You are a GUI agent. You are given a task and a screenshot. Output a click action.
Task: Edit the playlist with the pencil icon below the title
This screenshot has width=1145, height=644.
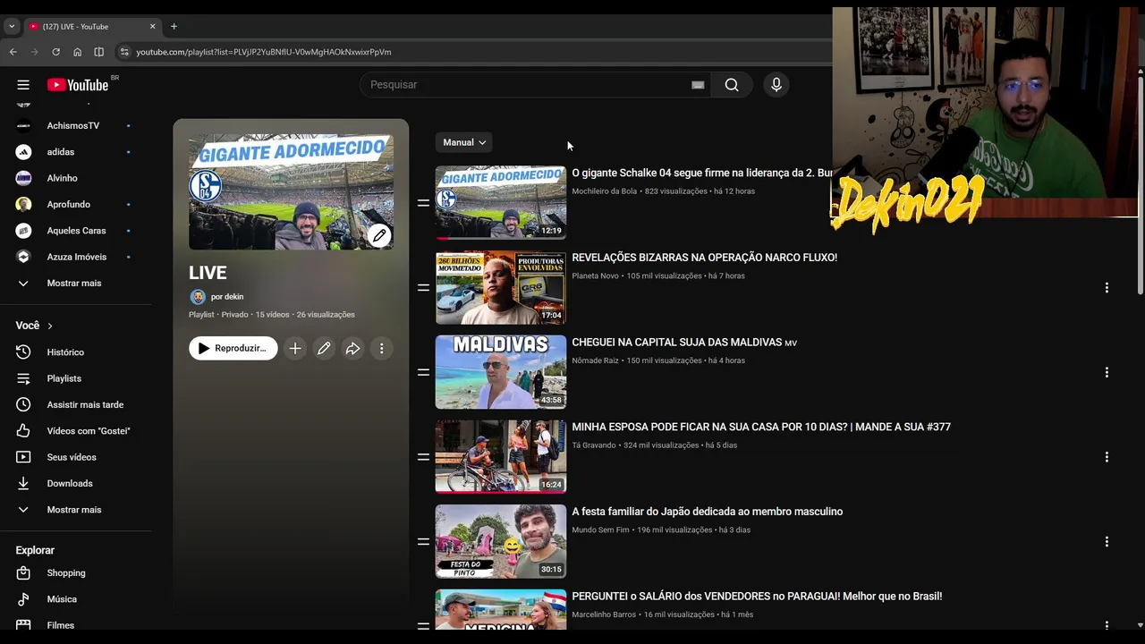324,348
